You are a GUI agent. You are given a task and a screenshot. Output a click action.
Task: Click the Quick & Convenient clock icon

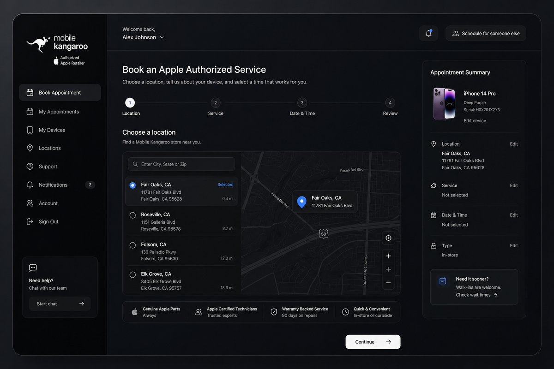click(x=345, y=312)
